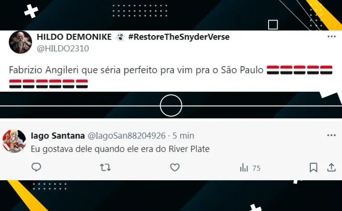
Task: Open more options for HILDO DEMONIKE tweet
Action: coord(331,37)
